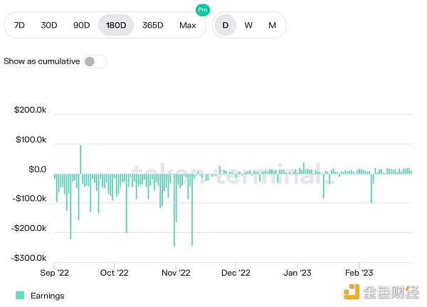Switch to the 365D time range
Viewport: 427px width, 307px height.
click(152, 25)
